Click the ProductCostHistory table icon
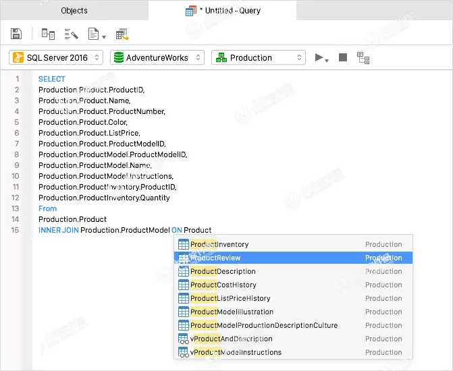 (184, 285)
